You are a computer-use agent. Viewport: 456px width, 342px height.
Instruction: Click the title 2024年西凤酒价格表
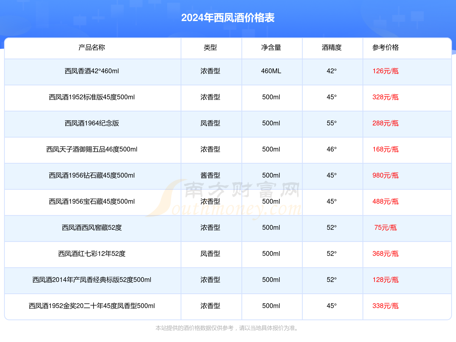(228, 18)
